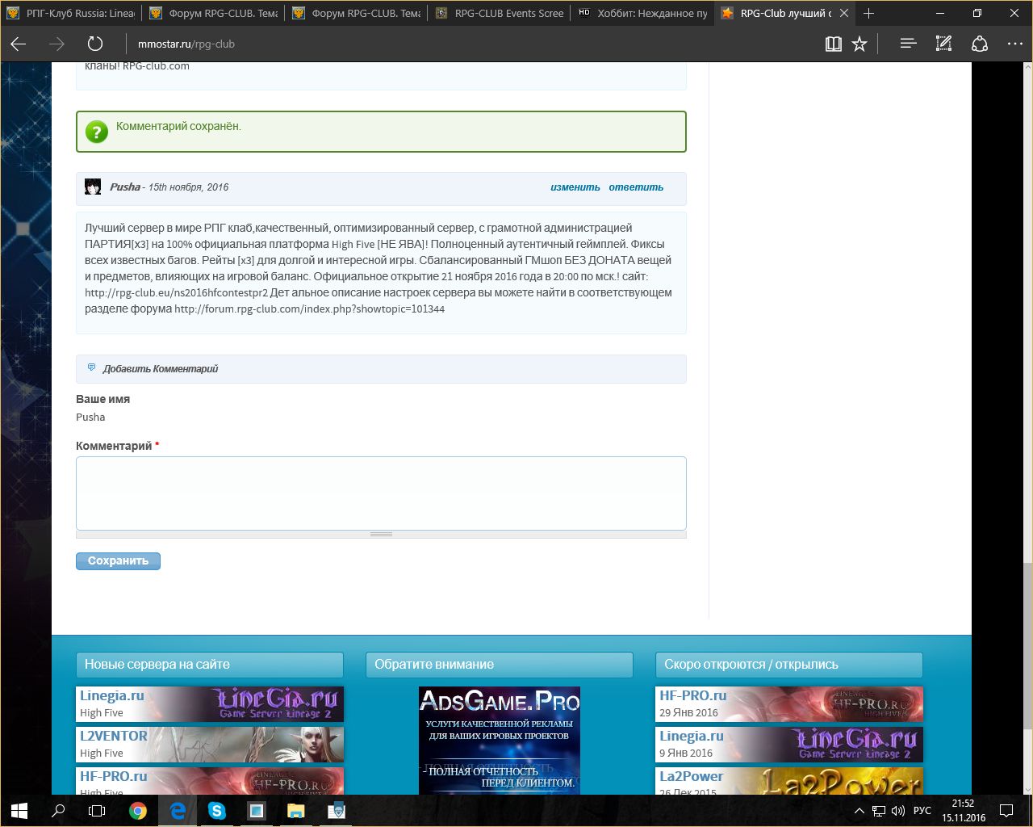Viewport: 1033px width, 827px height.
Task: Launch Google Chrome from the taskbar
Action: [137, 810]
